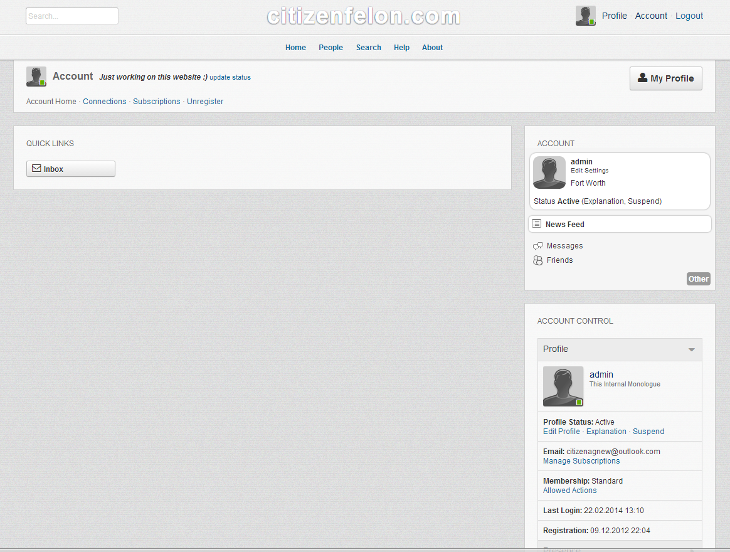Open the News Feed item
Image resolution: width=730 pixels, height=552 pixels.
click(x=620, y=224)
